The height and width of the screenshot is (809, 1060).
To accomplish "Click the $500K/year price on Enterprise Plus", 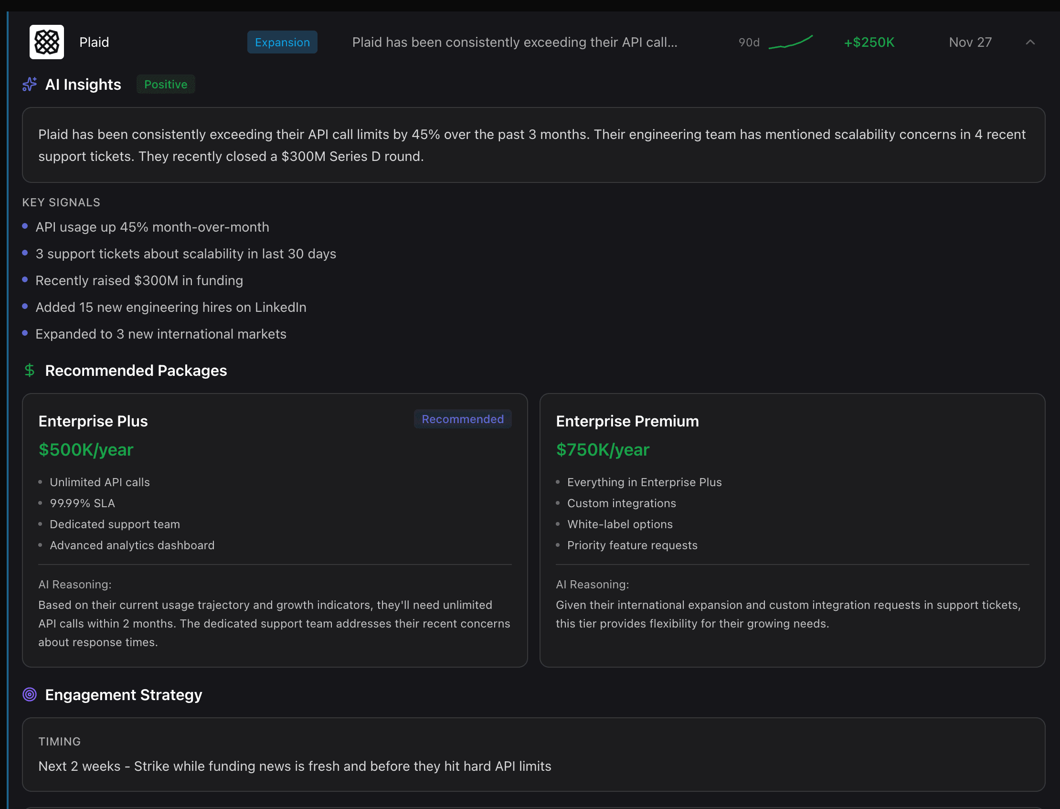I will [x=86, y=449].
